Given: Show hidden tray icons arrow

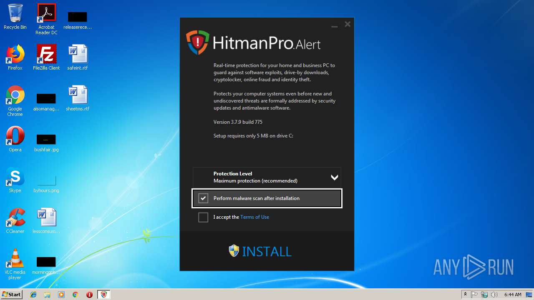Looking at the screenshot, I should pyautogui.click(x=465, y=295).
